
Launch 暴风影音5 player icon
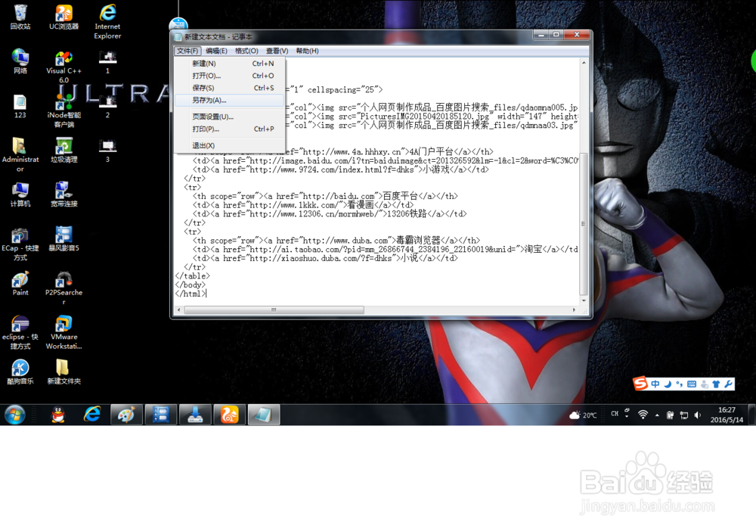64,239
